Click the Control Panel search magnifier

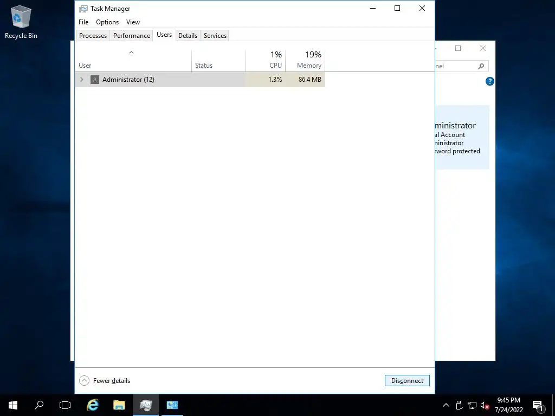coord(481,66)
